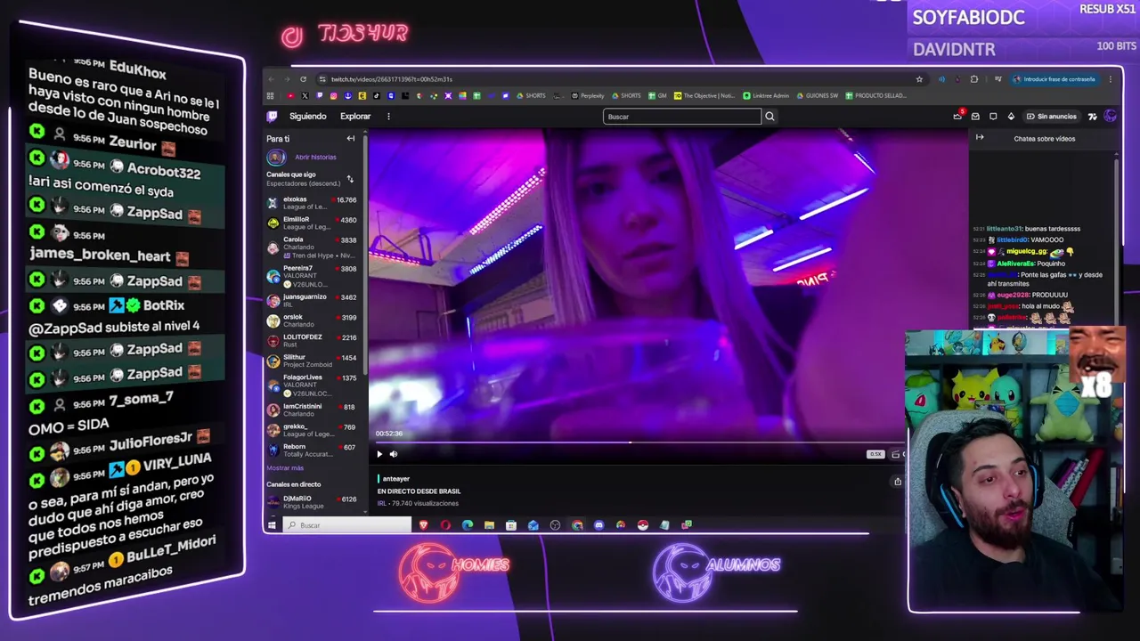Mute the video player volume
The width and height of the screenshot is (1140, 641).
[x=394, y=454]
